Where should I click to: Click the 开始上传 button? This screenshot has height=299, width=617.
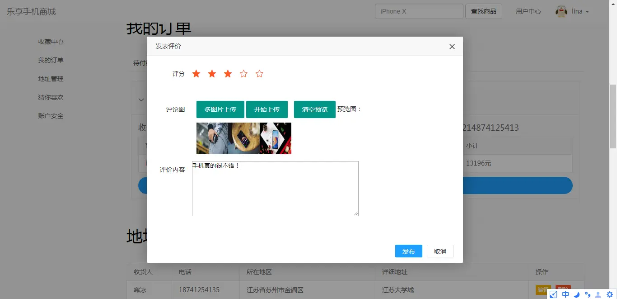pos(267,109)
